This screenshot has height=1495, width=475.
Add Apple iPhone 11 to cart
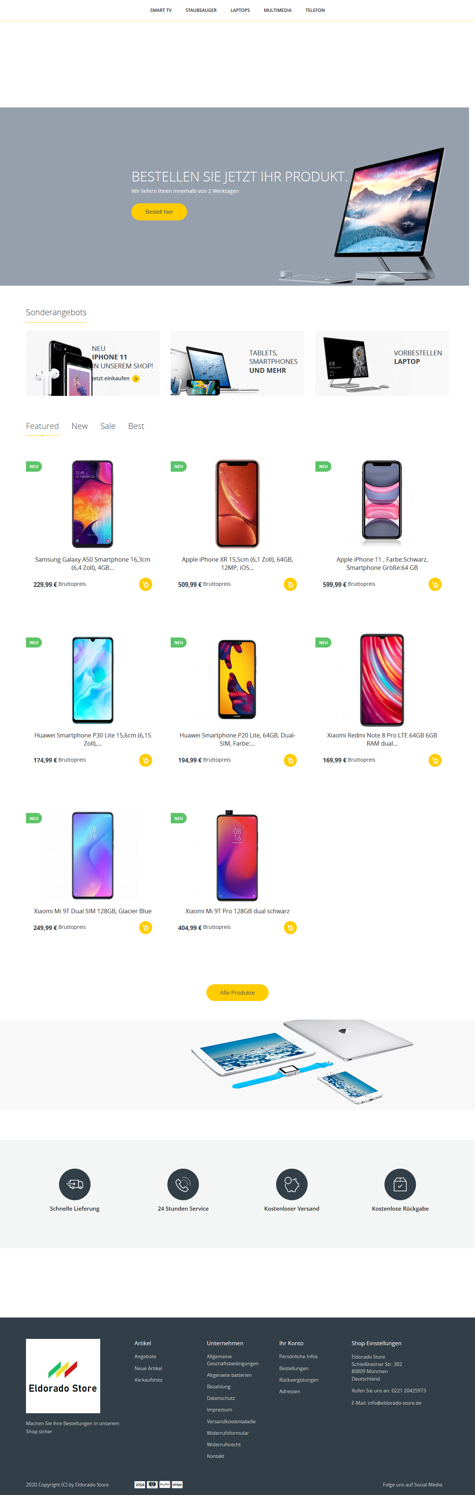coord(435,584)
